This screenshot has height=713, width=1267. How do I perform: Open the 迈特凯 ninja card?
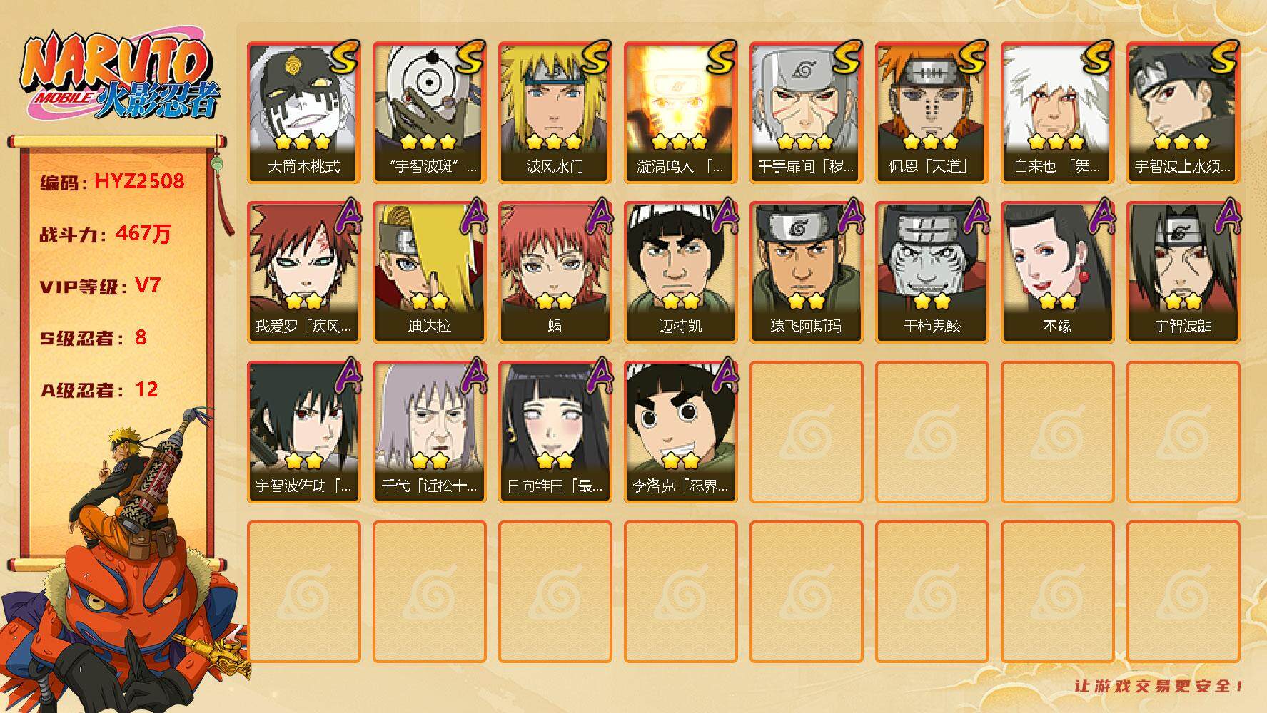680,272
